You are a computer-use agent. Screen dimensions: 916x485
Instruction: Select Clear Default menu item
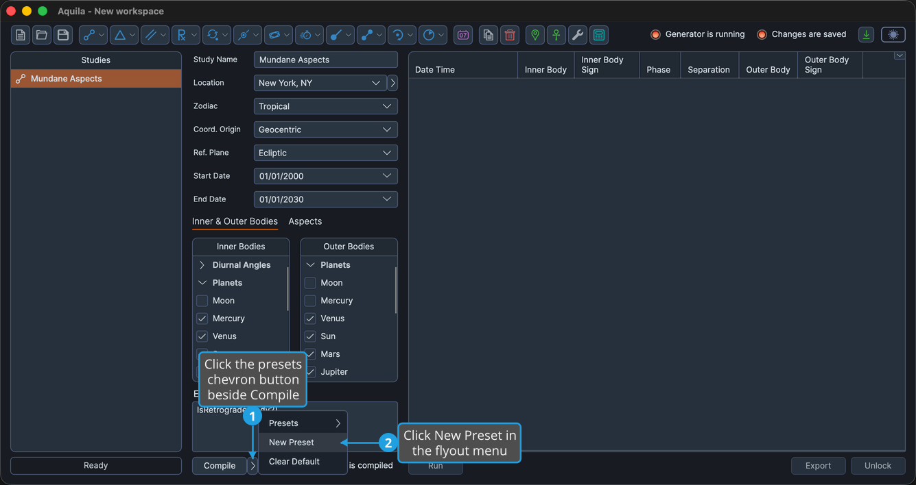click(303, 462)
